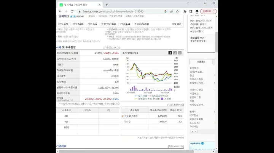The width and height of the screenshot is (274, 153).
Task: Click the vertical page scrollbar thumb
Action: pos(217,42)
